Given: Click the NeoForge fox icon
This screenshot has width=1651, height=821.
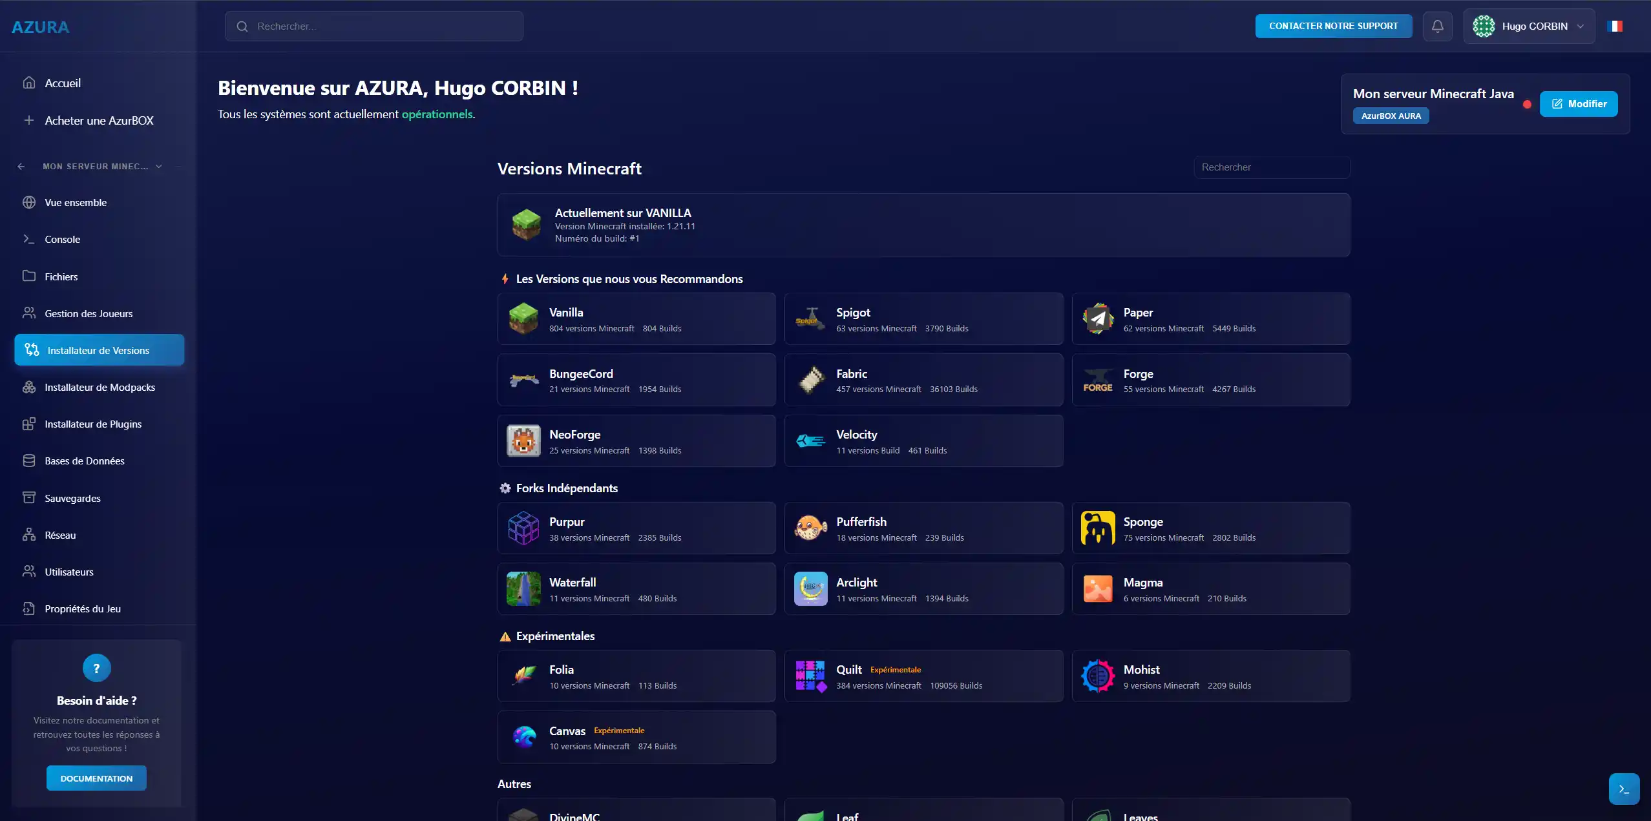Looking at the screenshot, I should (x=523, y=441).
